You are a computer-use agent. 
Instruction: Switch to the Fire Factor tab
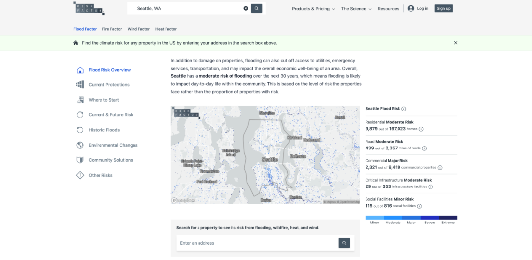112,29
